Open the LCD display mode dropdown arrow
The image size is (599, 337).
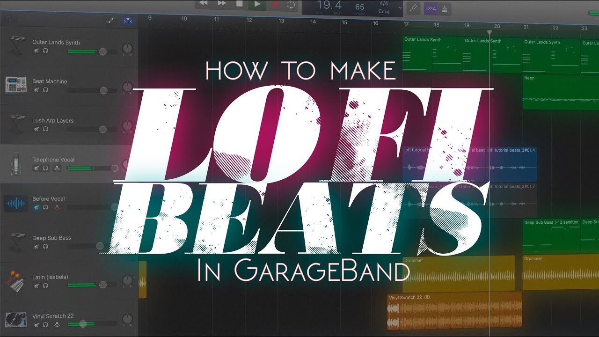click(x=400, y=7)
